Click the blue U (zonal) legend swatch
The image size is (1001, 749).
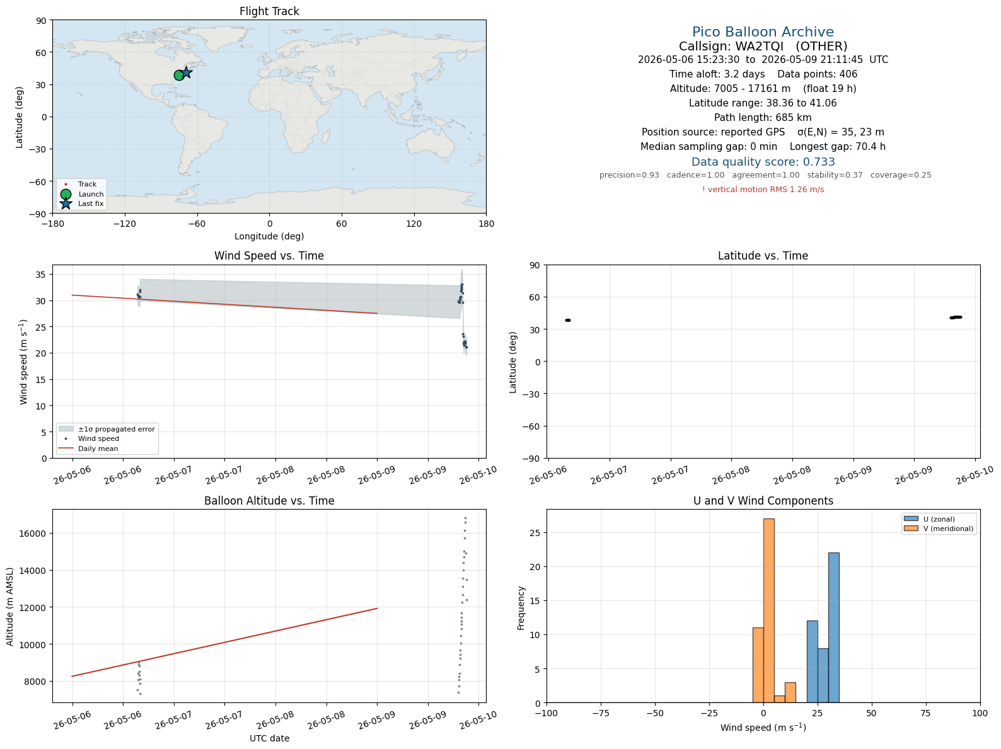click(x=911, y=519)
